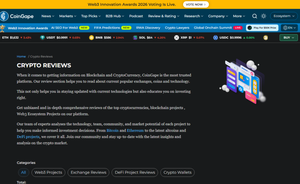The image size is (300, 184).
Task: Click the Web3 Innovation Awards star trophy icon
Action: (x=2, y=28)
